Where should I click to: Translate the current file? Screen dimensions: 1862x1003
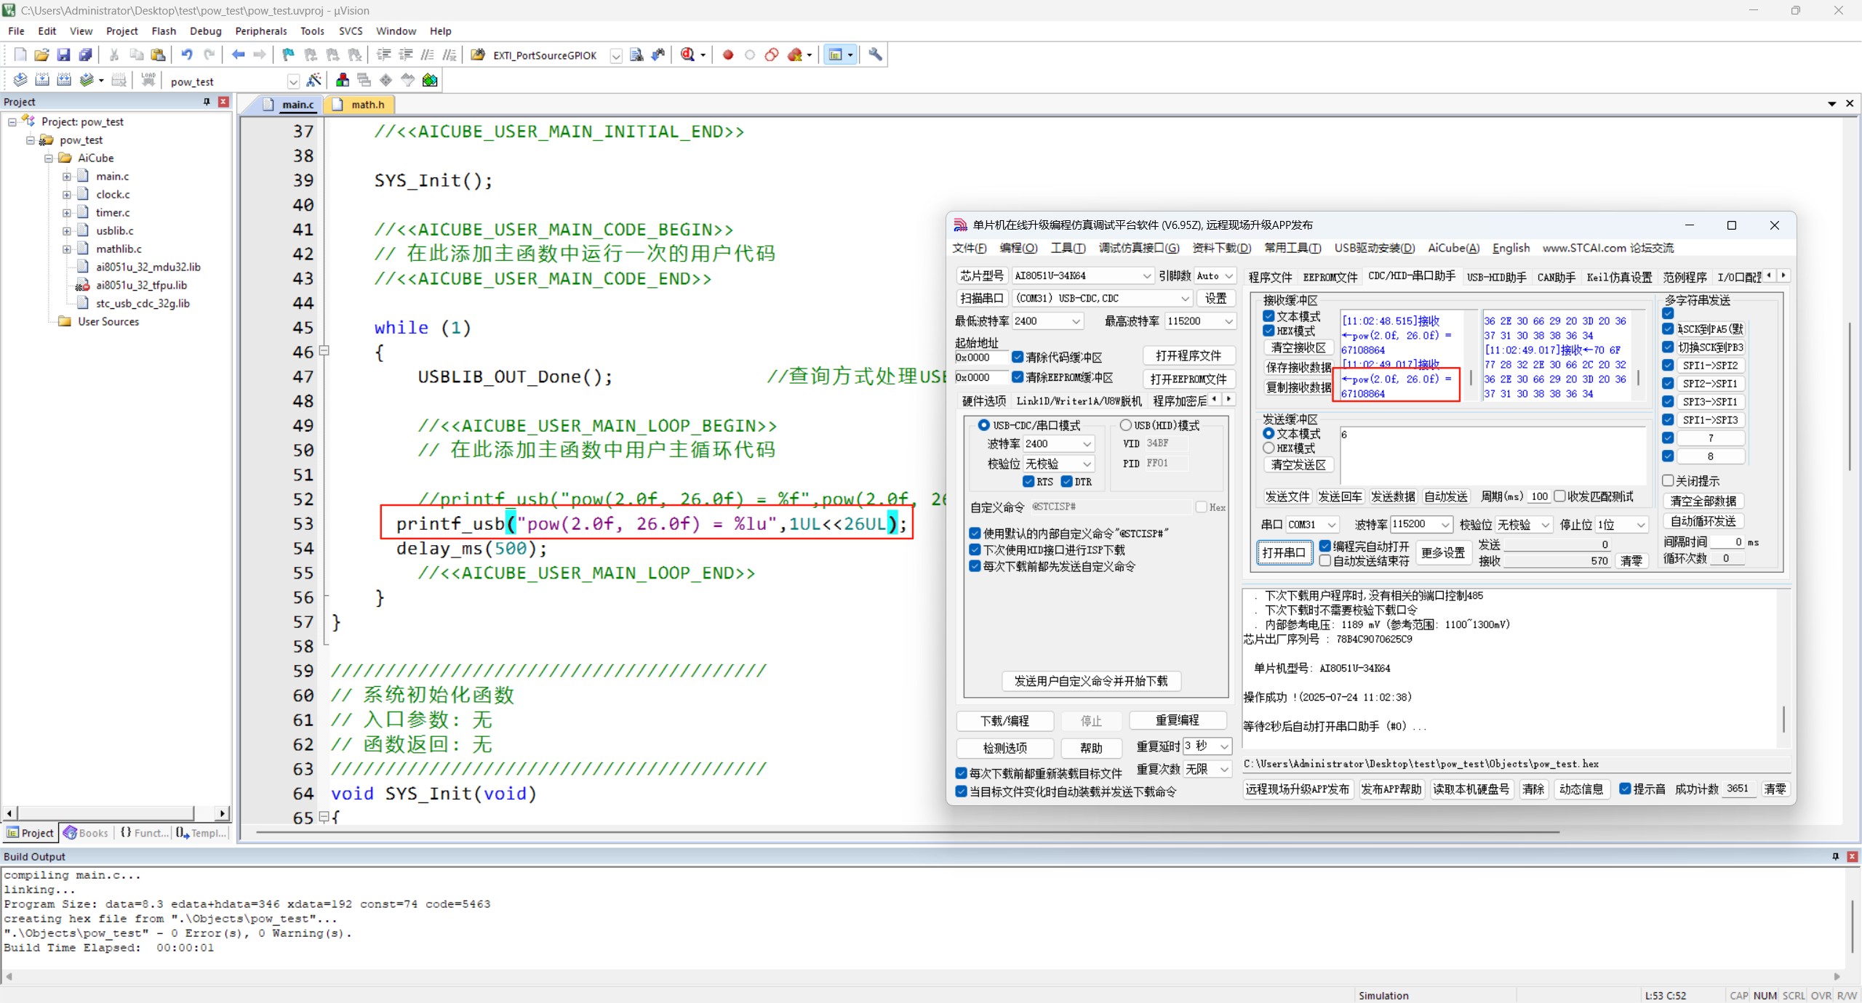point(20,80)
